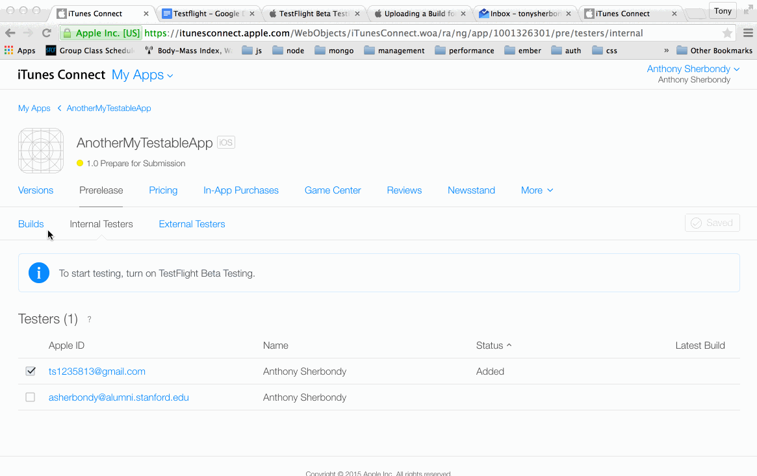
Task: Reload the page with refresh icon
Action: tap(47, 33)
